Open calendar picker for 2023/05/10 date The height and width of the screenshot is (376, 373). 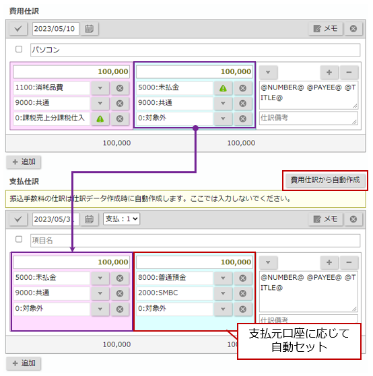90,29
